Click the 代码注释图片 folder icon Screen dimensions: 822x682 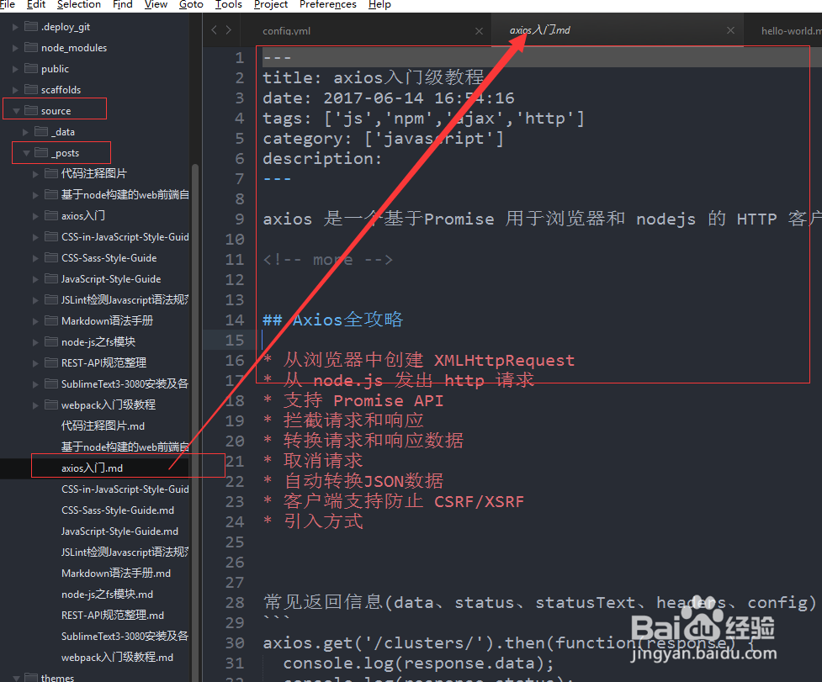(51, 173)
